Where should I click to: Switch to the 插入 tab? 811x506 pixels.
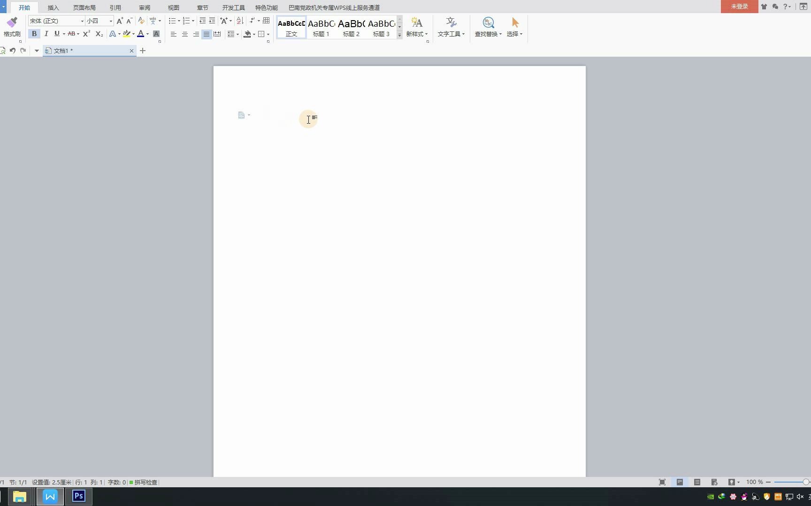pyautogui.click(x=53, y=7)
